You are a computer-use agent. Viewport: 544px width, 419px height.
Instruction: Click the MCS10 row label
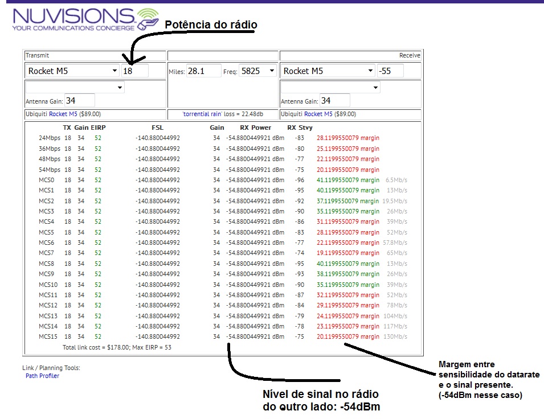48,285
